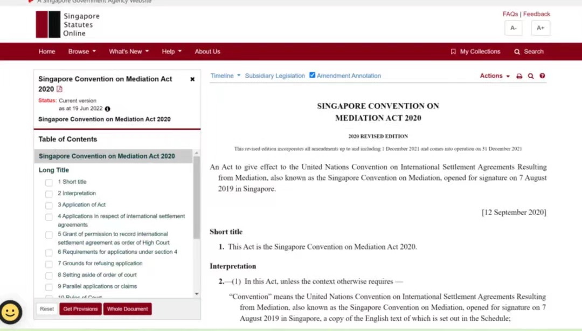
Task: Open the help question mark icon
Action: point(542,76)
